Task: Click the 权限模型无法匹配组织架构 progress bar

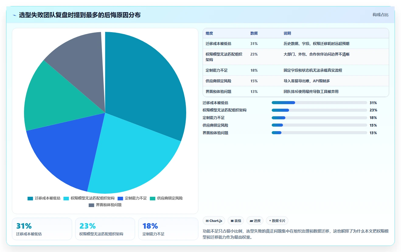Action: (319, 110)
